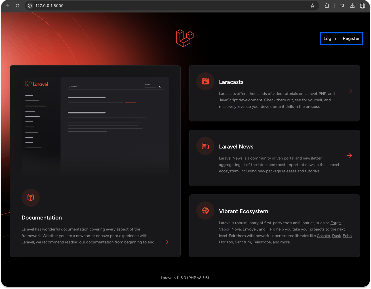Click the Documentation book icon
Viewport: 371px width, 289px height.
(31, 198)
